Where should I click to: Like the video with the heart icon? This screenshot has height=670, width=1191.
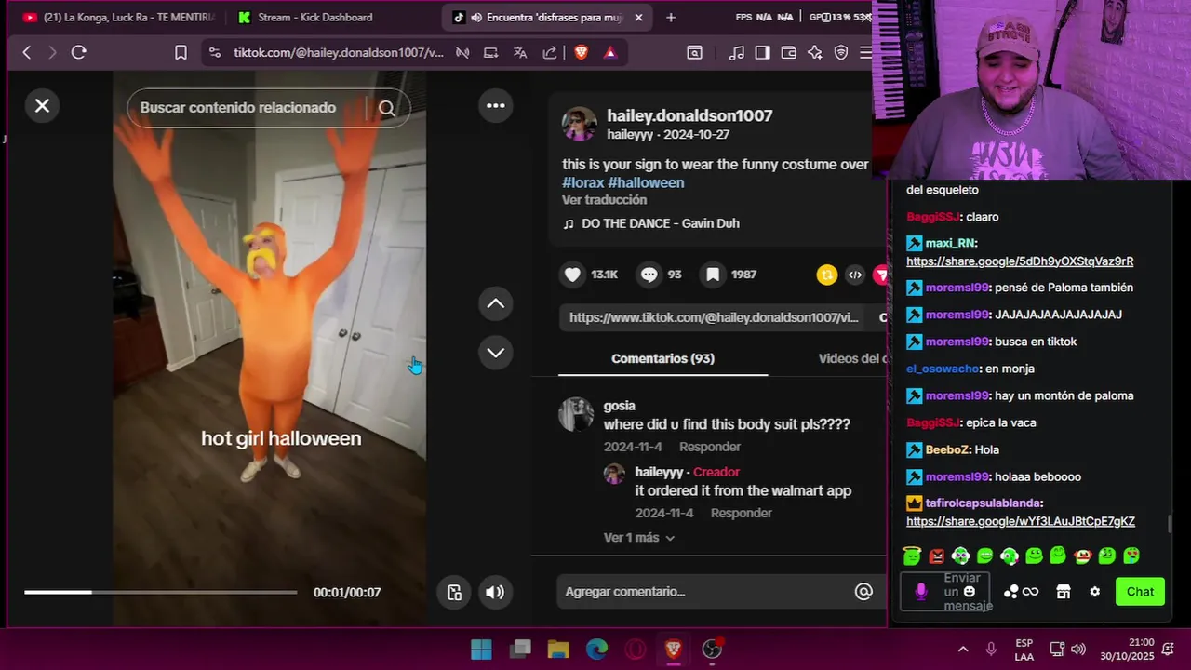[572, 275]
